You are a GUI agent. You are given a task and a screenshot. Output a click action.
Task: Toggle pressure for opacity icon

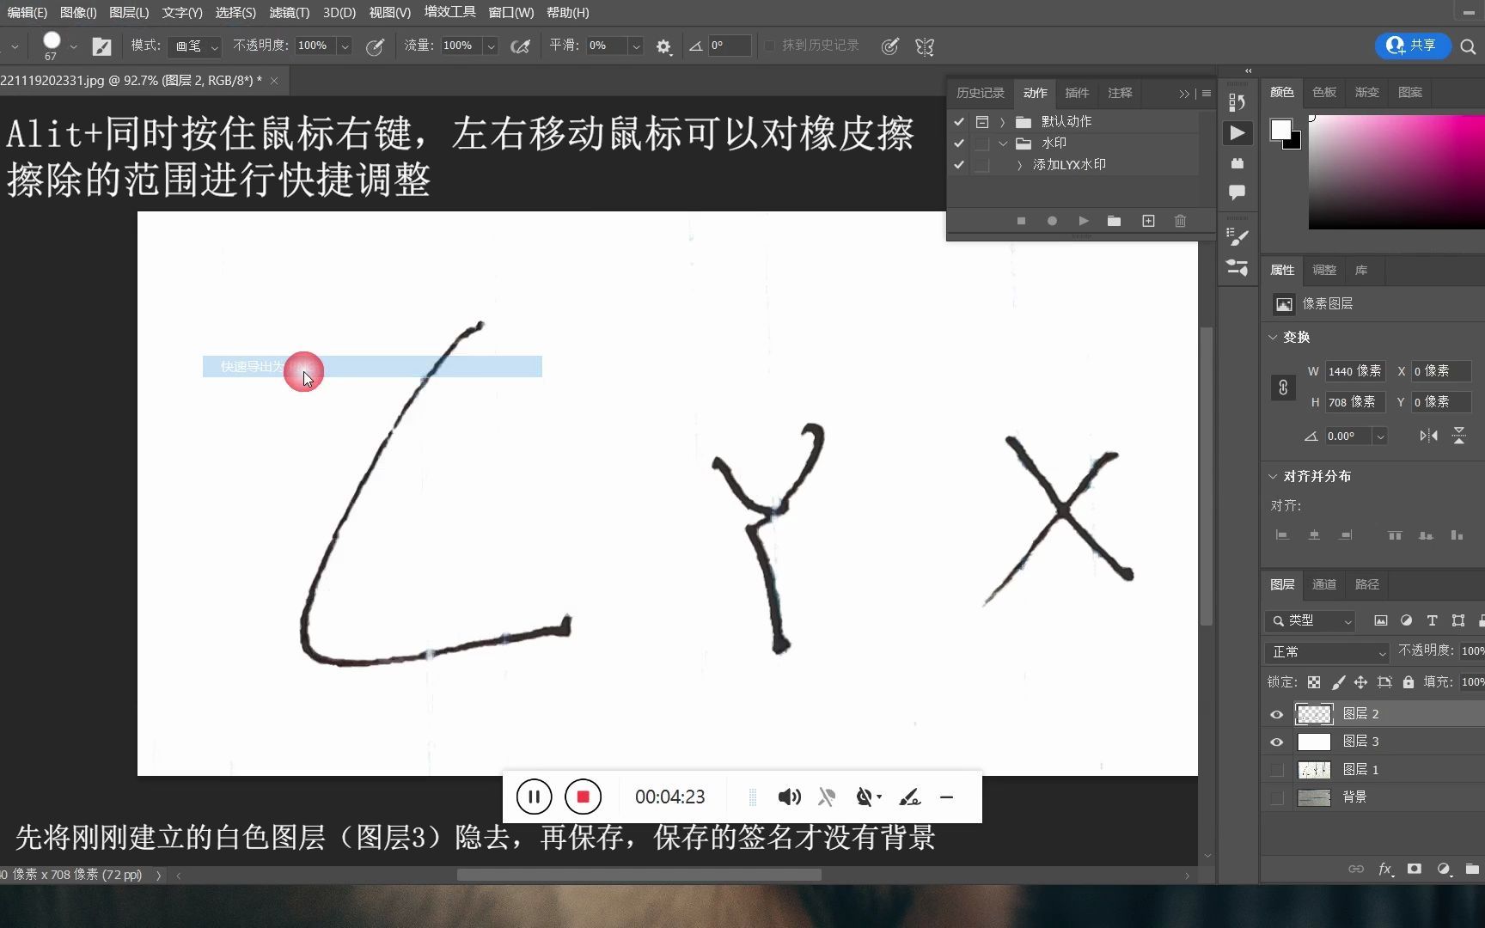[375, 46]
